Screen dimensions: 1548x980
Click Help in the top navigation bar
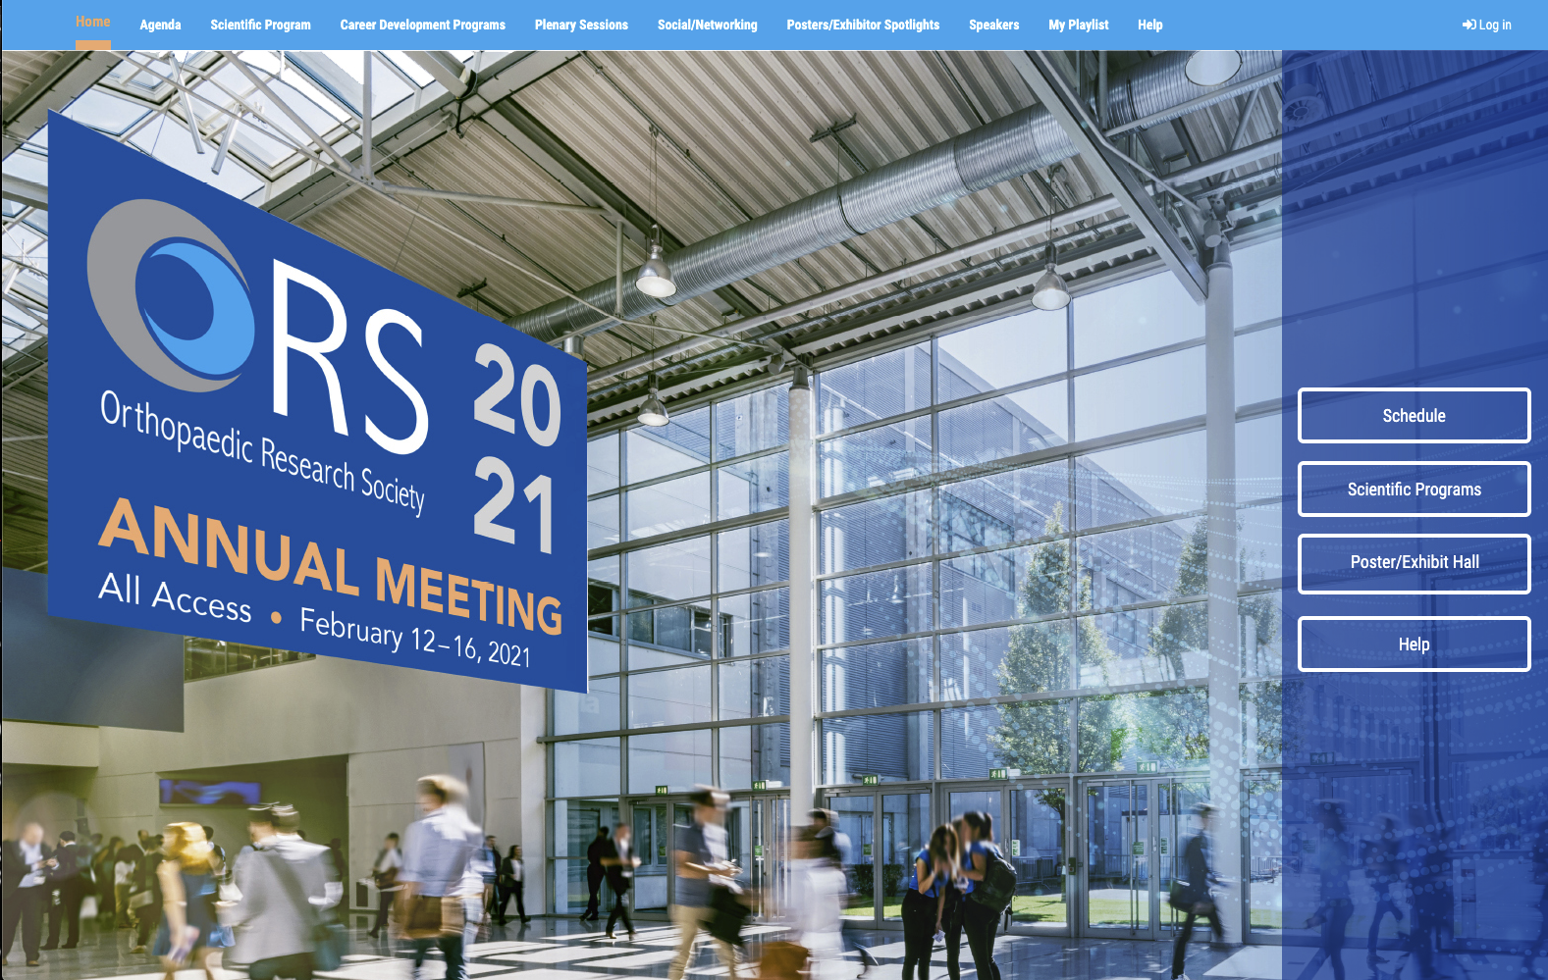(1149, 26)
